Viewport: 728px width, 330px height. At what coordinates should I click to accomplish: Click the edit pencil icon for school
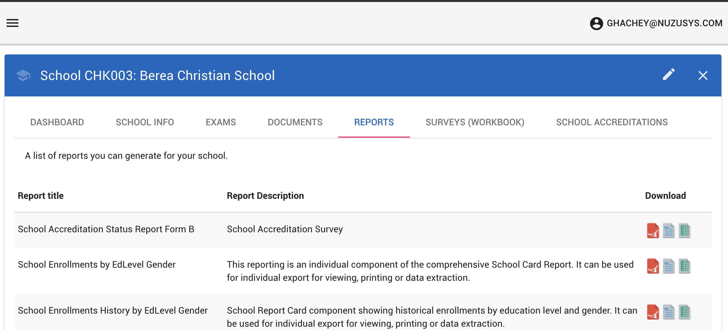pos(669,75)
